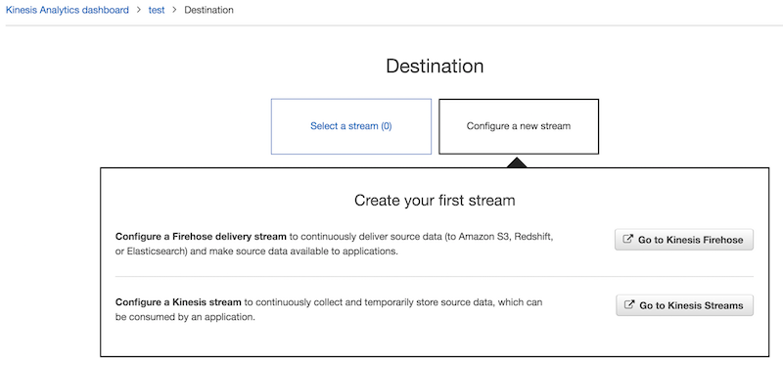Select the Configure a new stream tab
This screenshot has height=365, width=783.
tap(519, 126)
